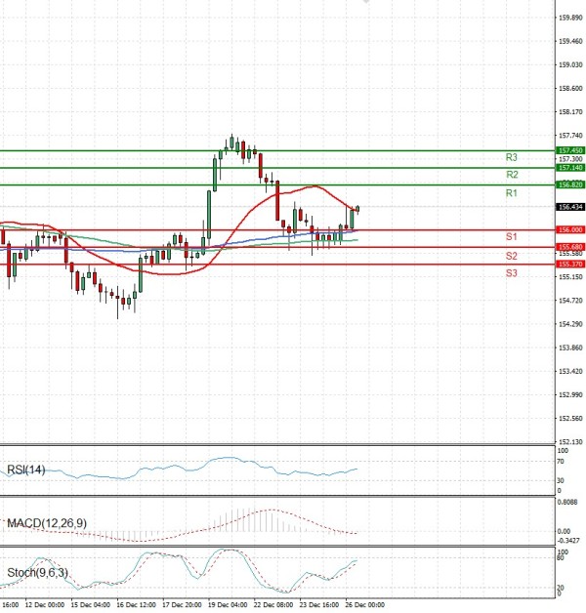Click the 157.450 green price tag

[568, 150]
